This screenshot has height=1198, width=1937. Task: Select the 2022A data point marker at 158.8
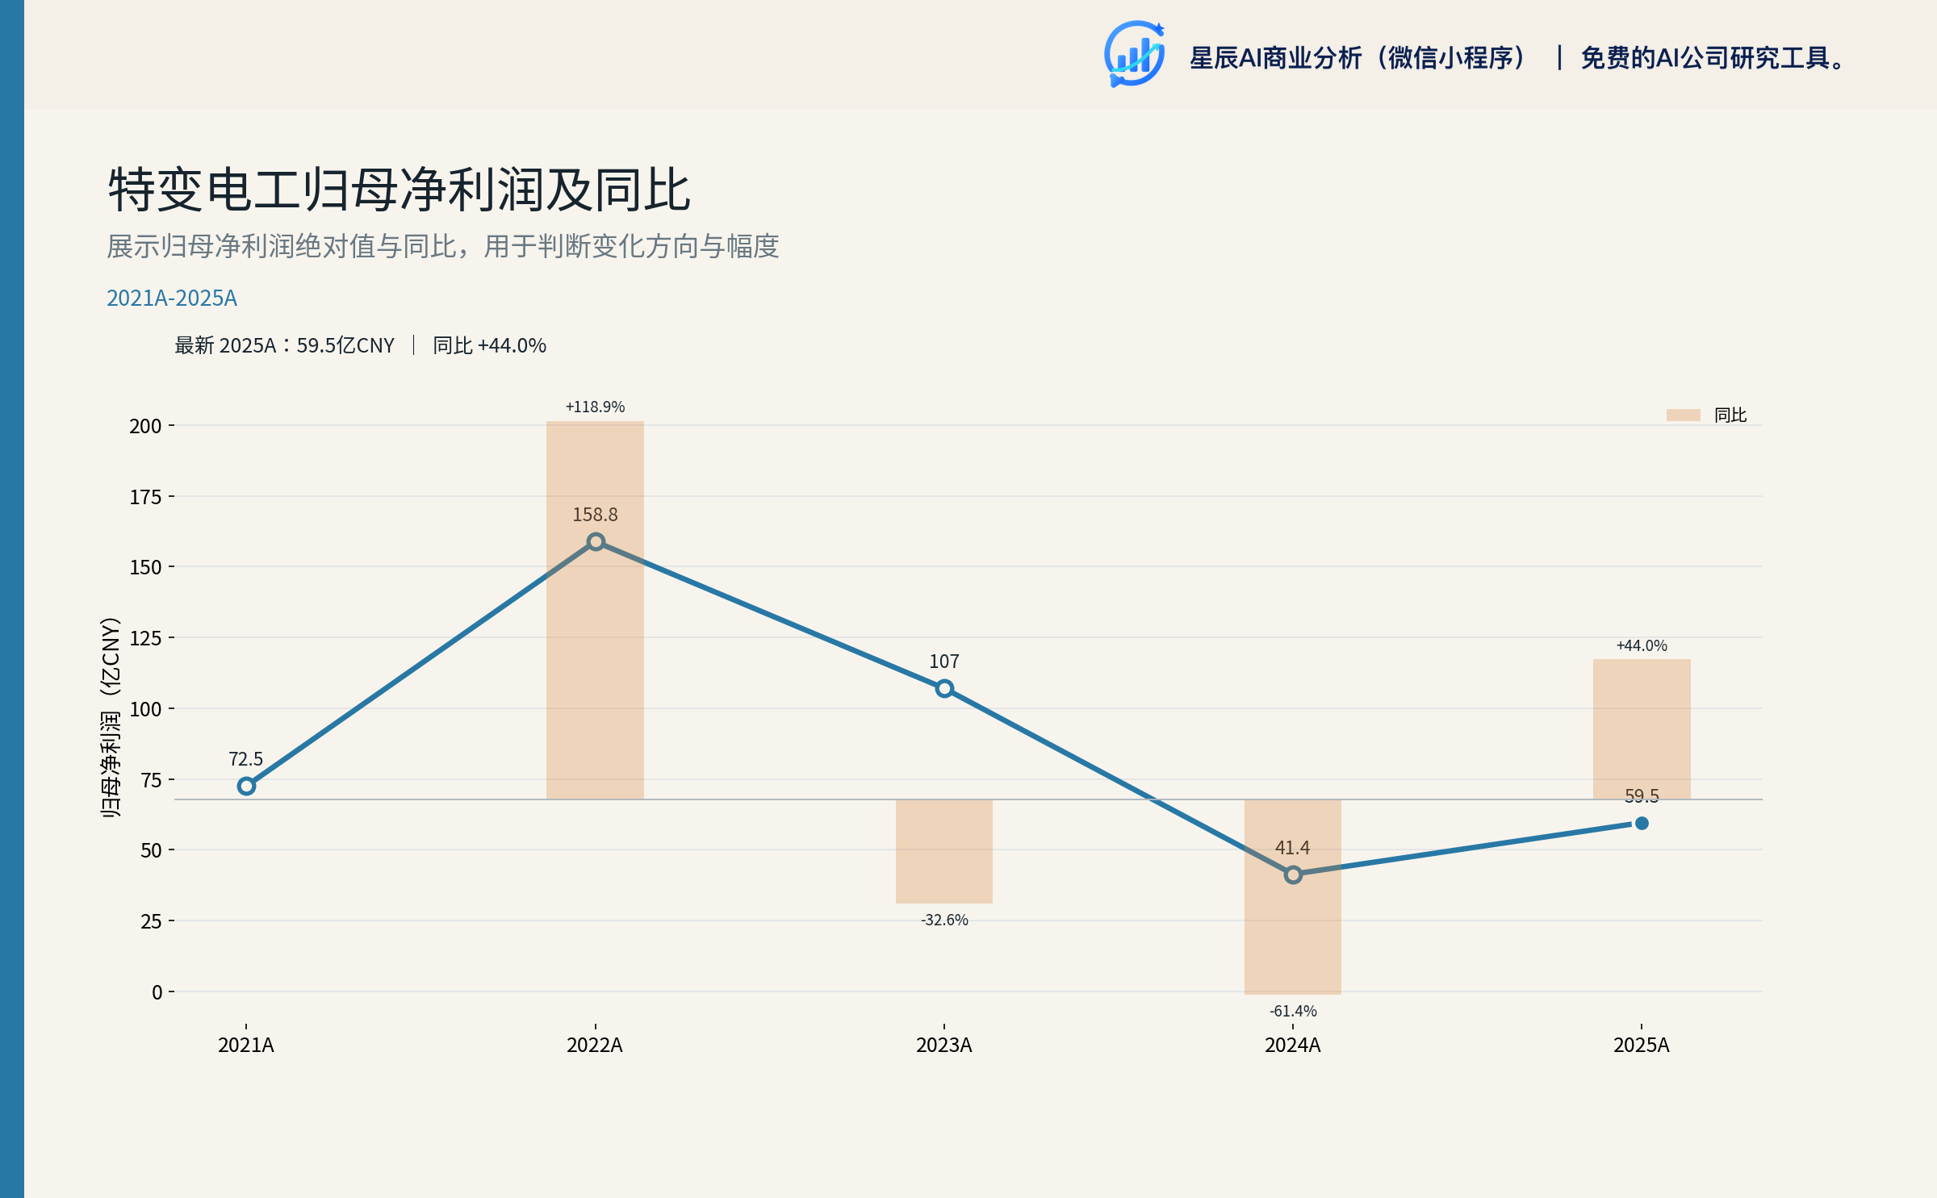pyautogui.click(x=596, y=541)
